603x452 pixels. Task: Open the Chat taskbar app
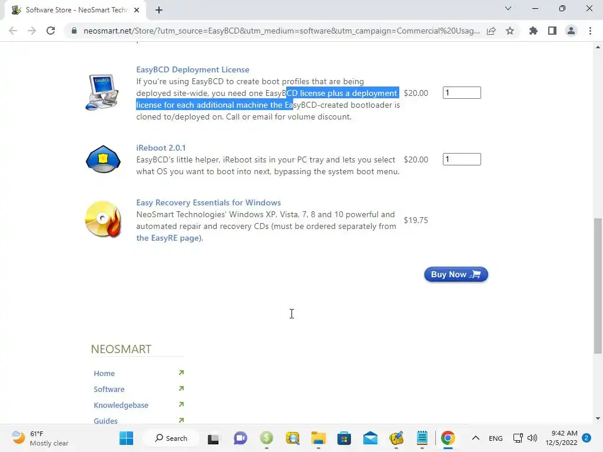(240, 438)
